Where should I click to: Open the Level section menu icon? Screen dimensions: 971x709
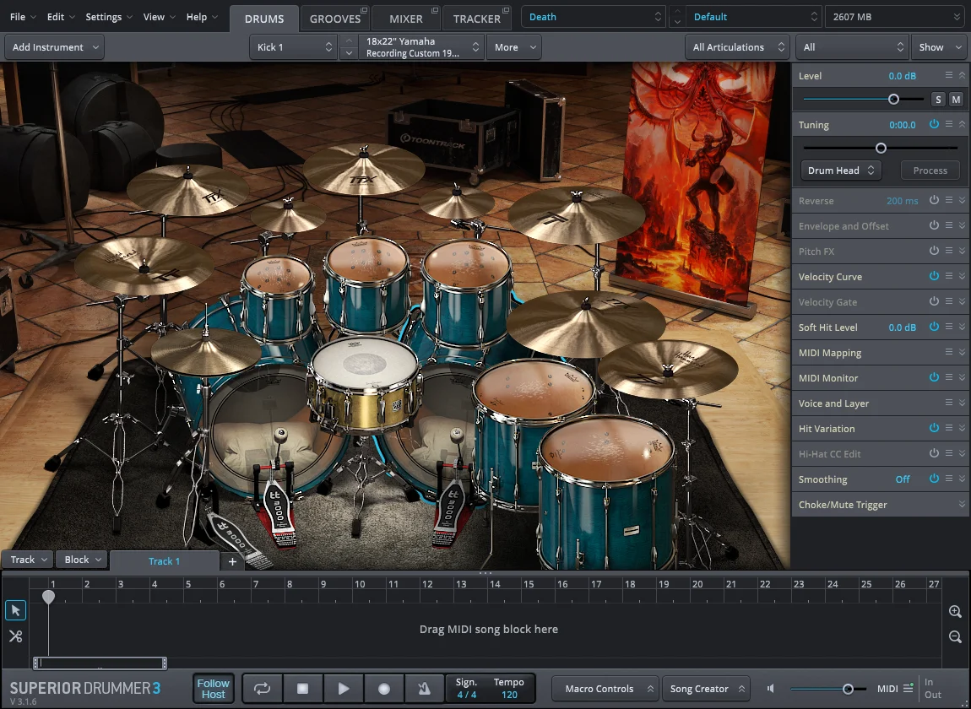[x=949, y=76]
